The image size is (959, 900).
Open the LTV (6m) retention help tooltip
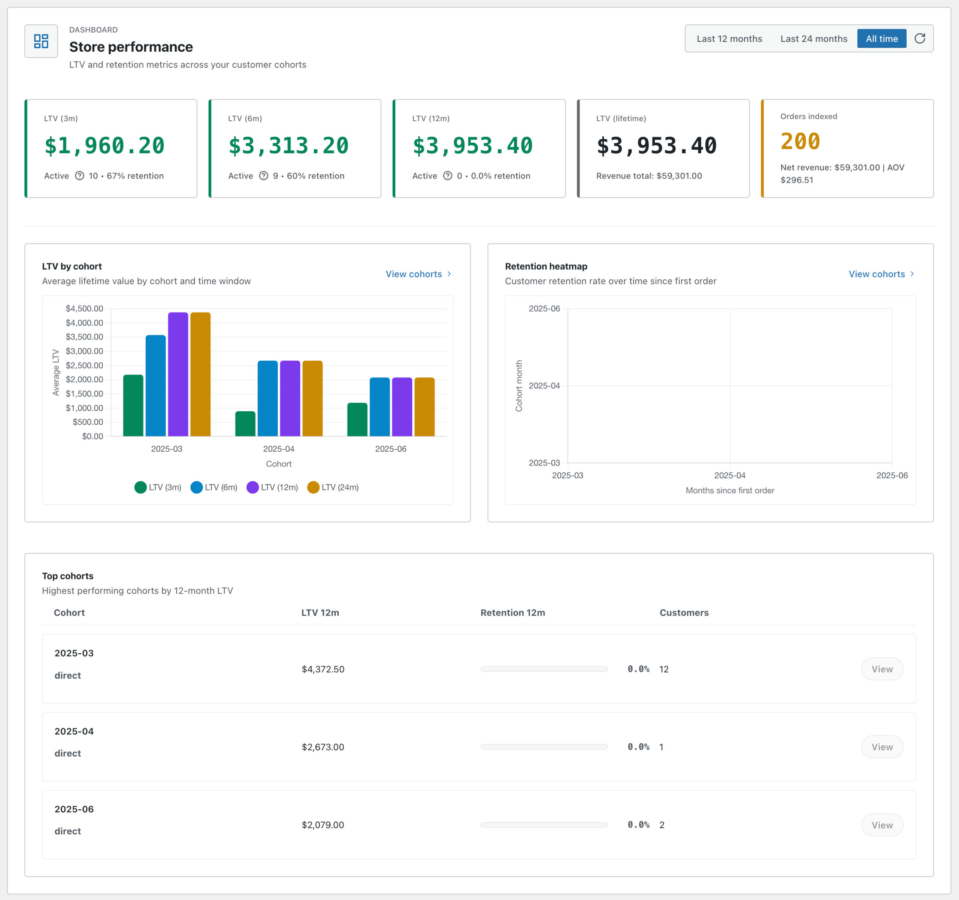click(x=264, y=176)
